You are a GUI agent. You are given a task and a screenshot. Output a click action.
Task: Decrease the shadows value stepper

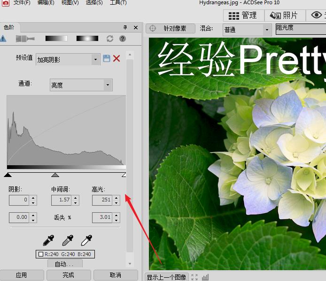click(x=33, y=203)
